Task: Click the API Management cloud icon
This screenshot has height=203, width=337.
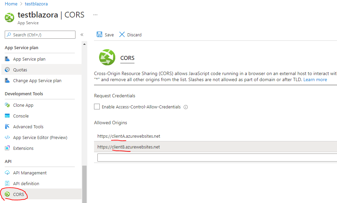Action: [x=7, y=172]
